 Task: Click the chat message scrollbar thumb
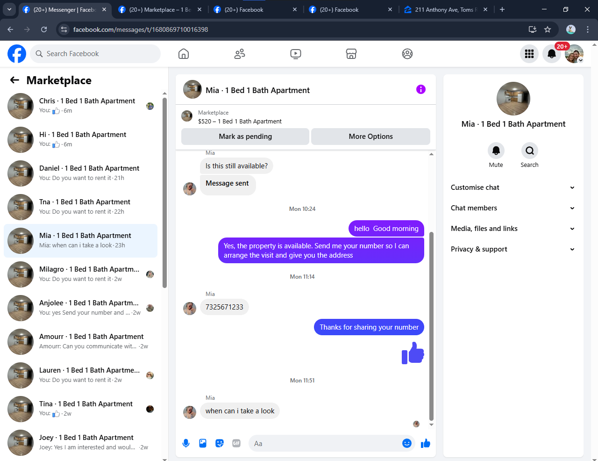click(x=431, y=326)
